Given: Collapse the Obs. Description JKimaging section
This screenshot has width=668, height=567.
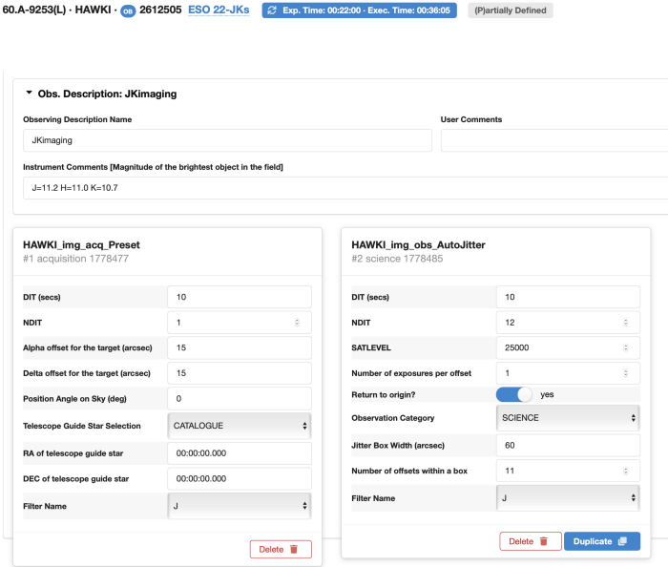Looking at the screenshot, I should click(x=29, y=94).
